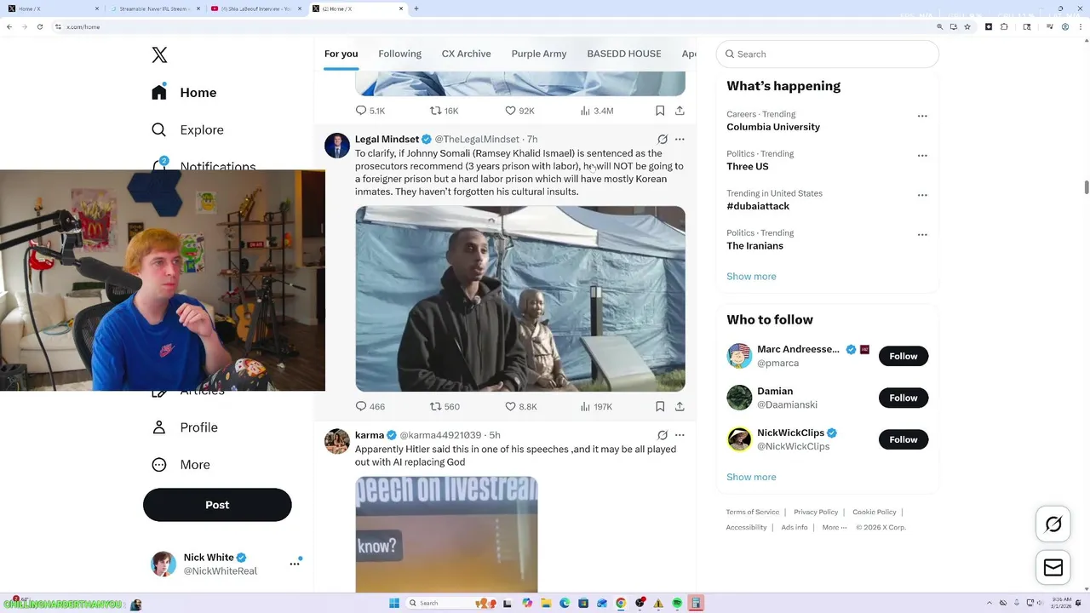Bookmark the post with 92K likes
Viewport: 1090px width, 613px height.
[x=660, y=111]
